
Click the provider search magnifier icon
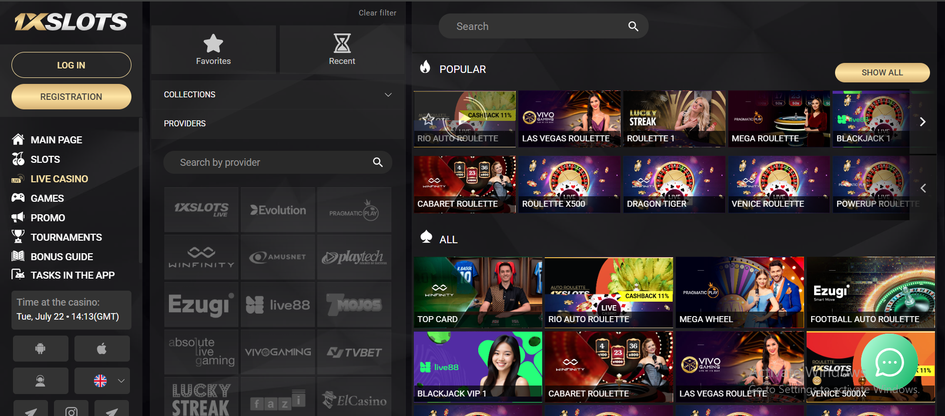tap(378, 162)
